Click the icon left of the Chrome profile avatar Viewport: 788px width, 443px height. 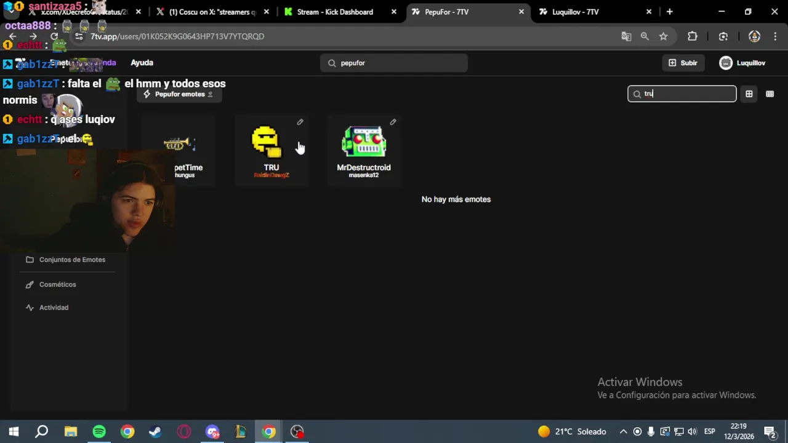(723, 36)
